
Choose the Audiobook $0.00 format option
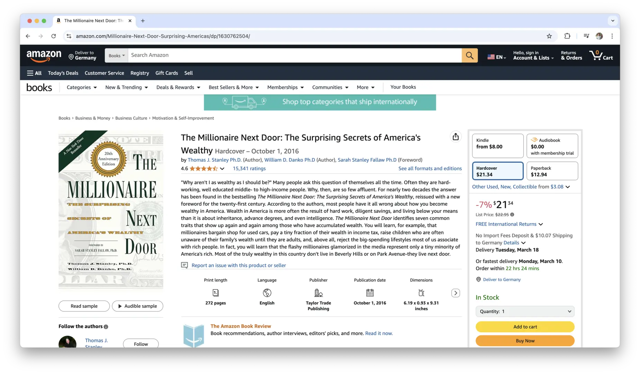click(552, 146)
